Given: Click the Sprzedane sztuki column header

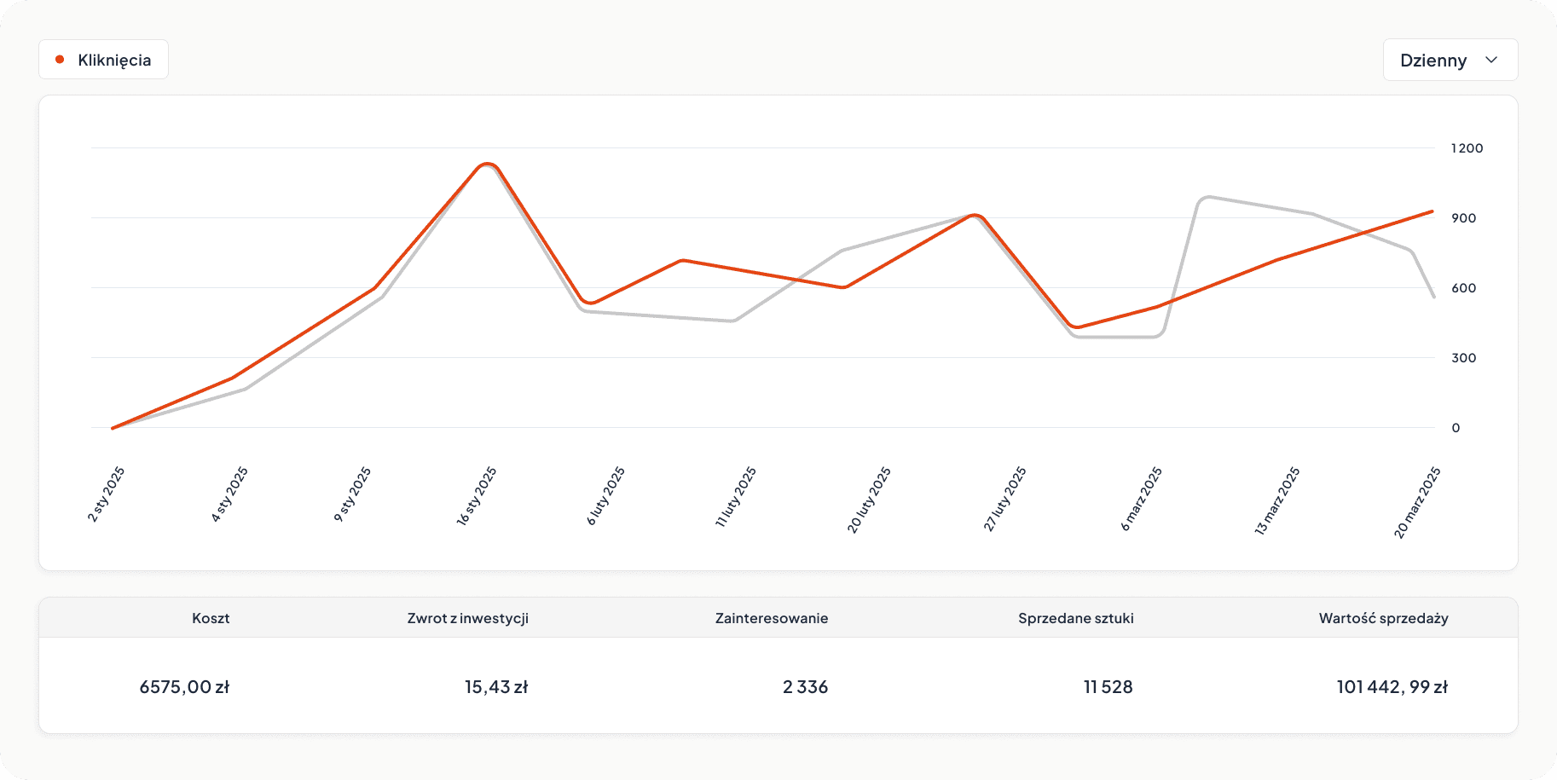Looking at the screenshot, I should click(x=1075, y=618).
